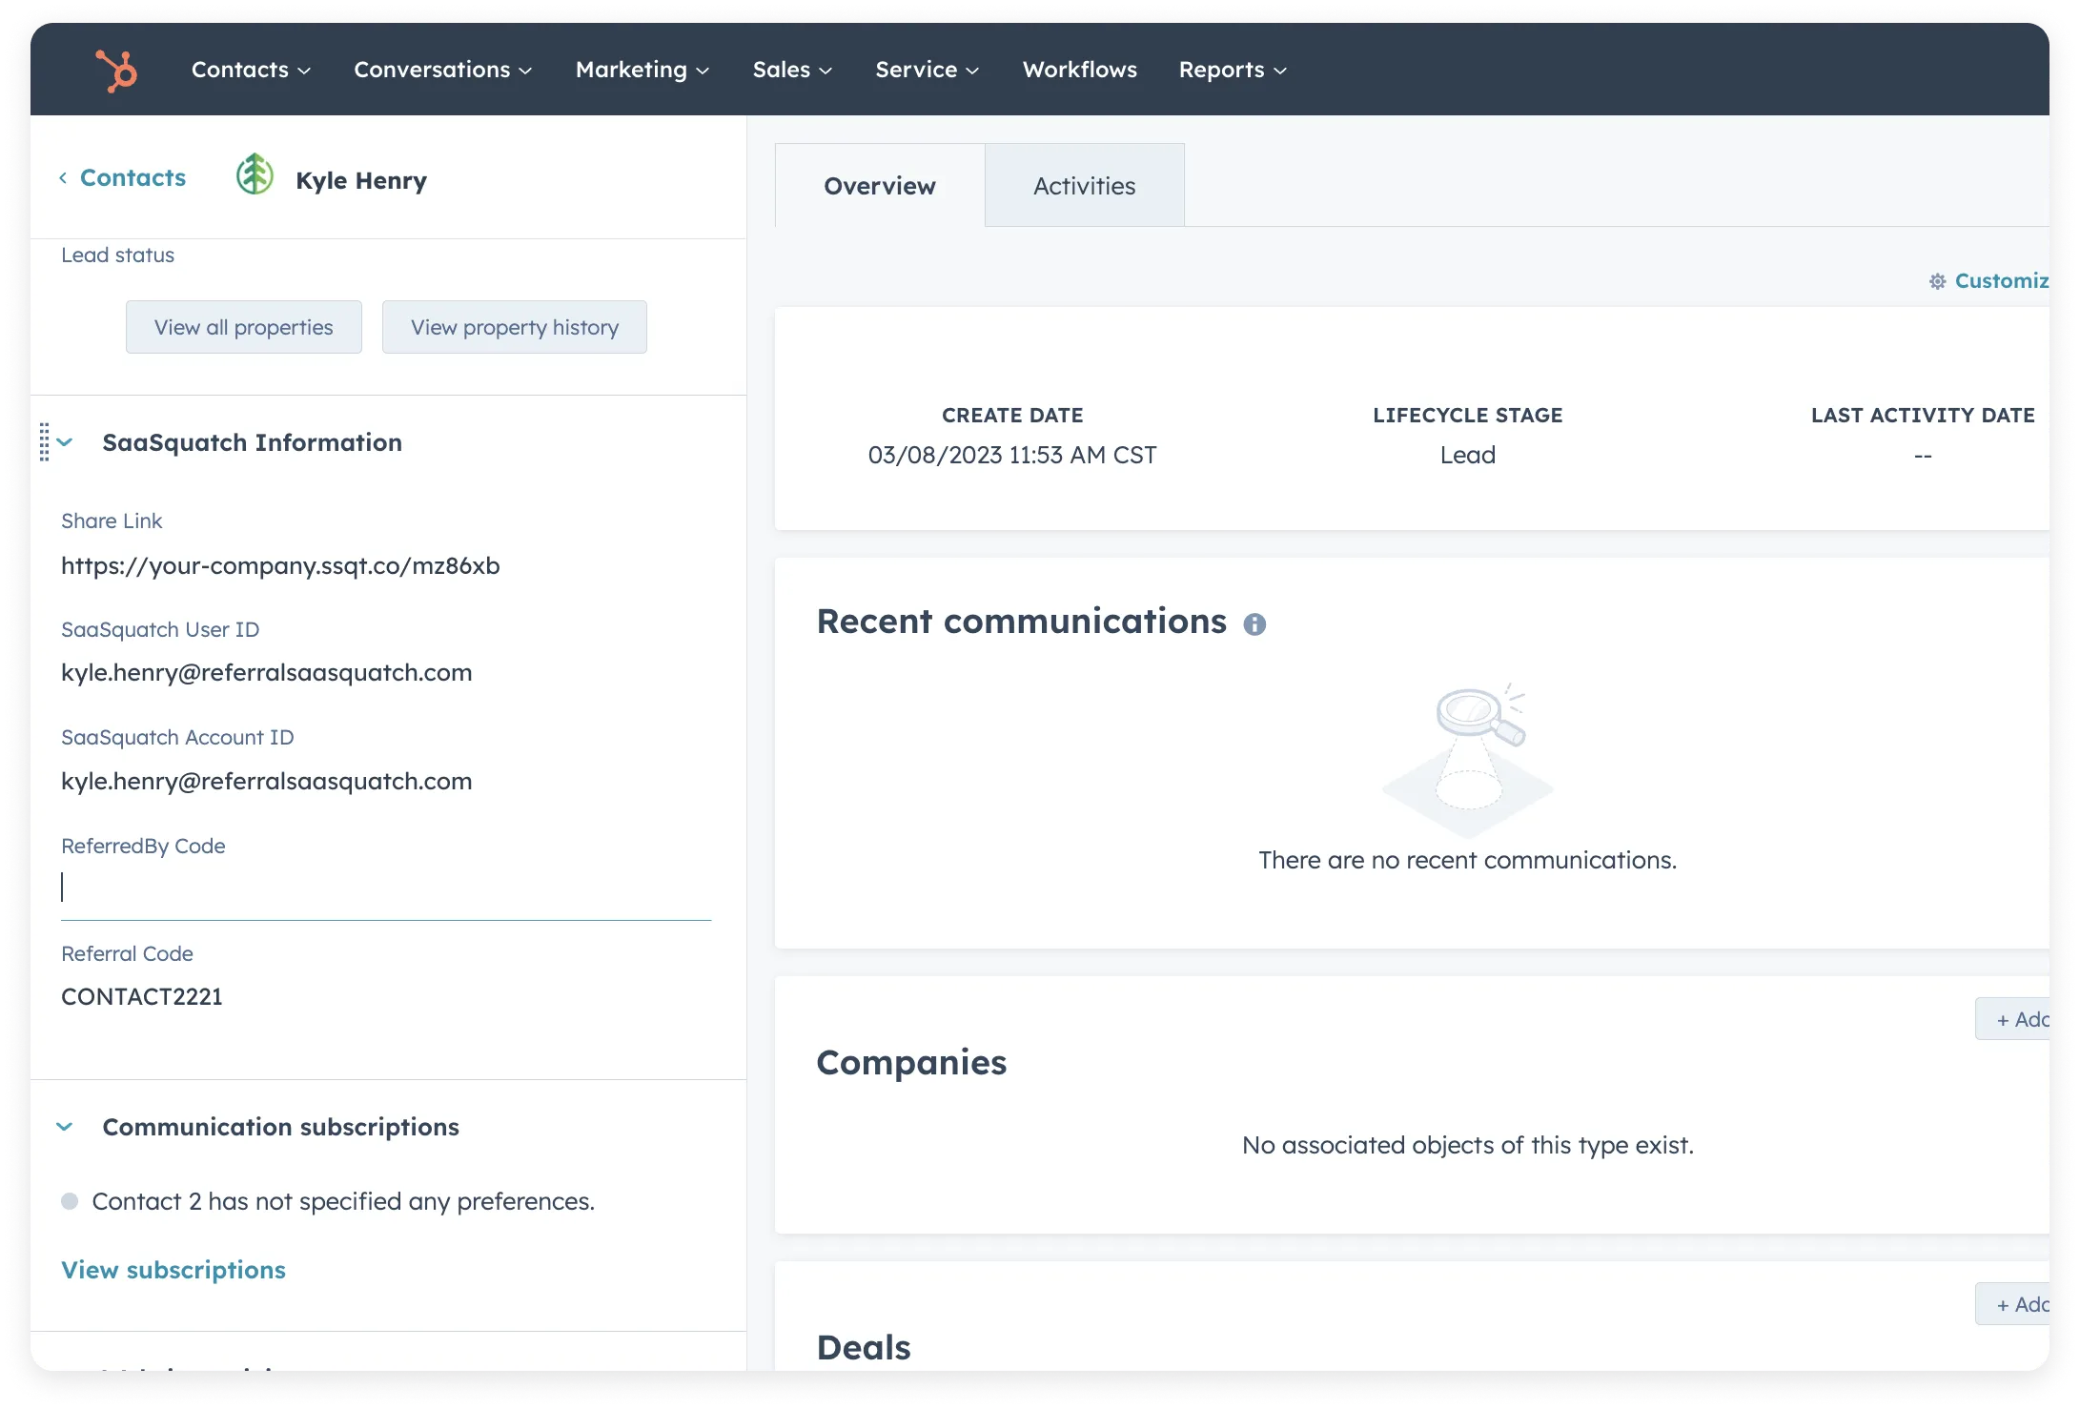This screenshot has height=1409, width=2080.
Task: Click the Recent communications heading
Action: coord(1022,622)
